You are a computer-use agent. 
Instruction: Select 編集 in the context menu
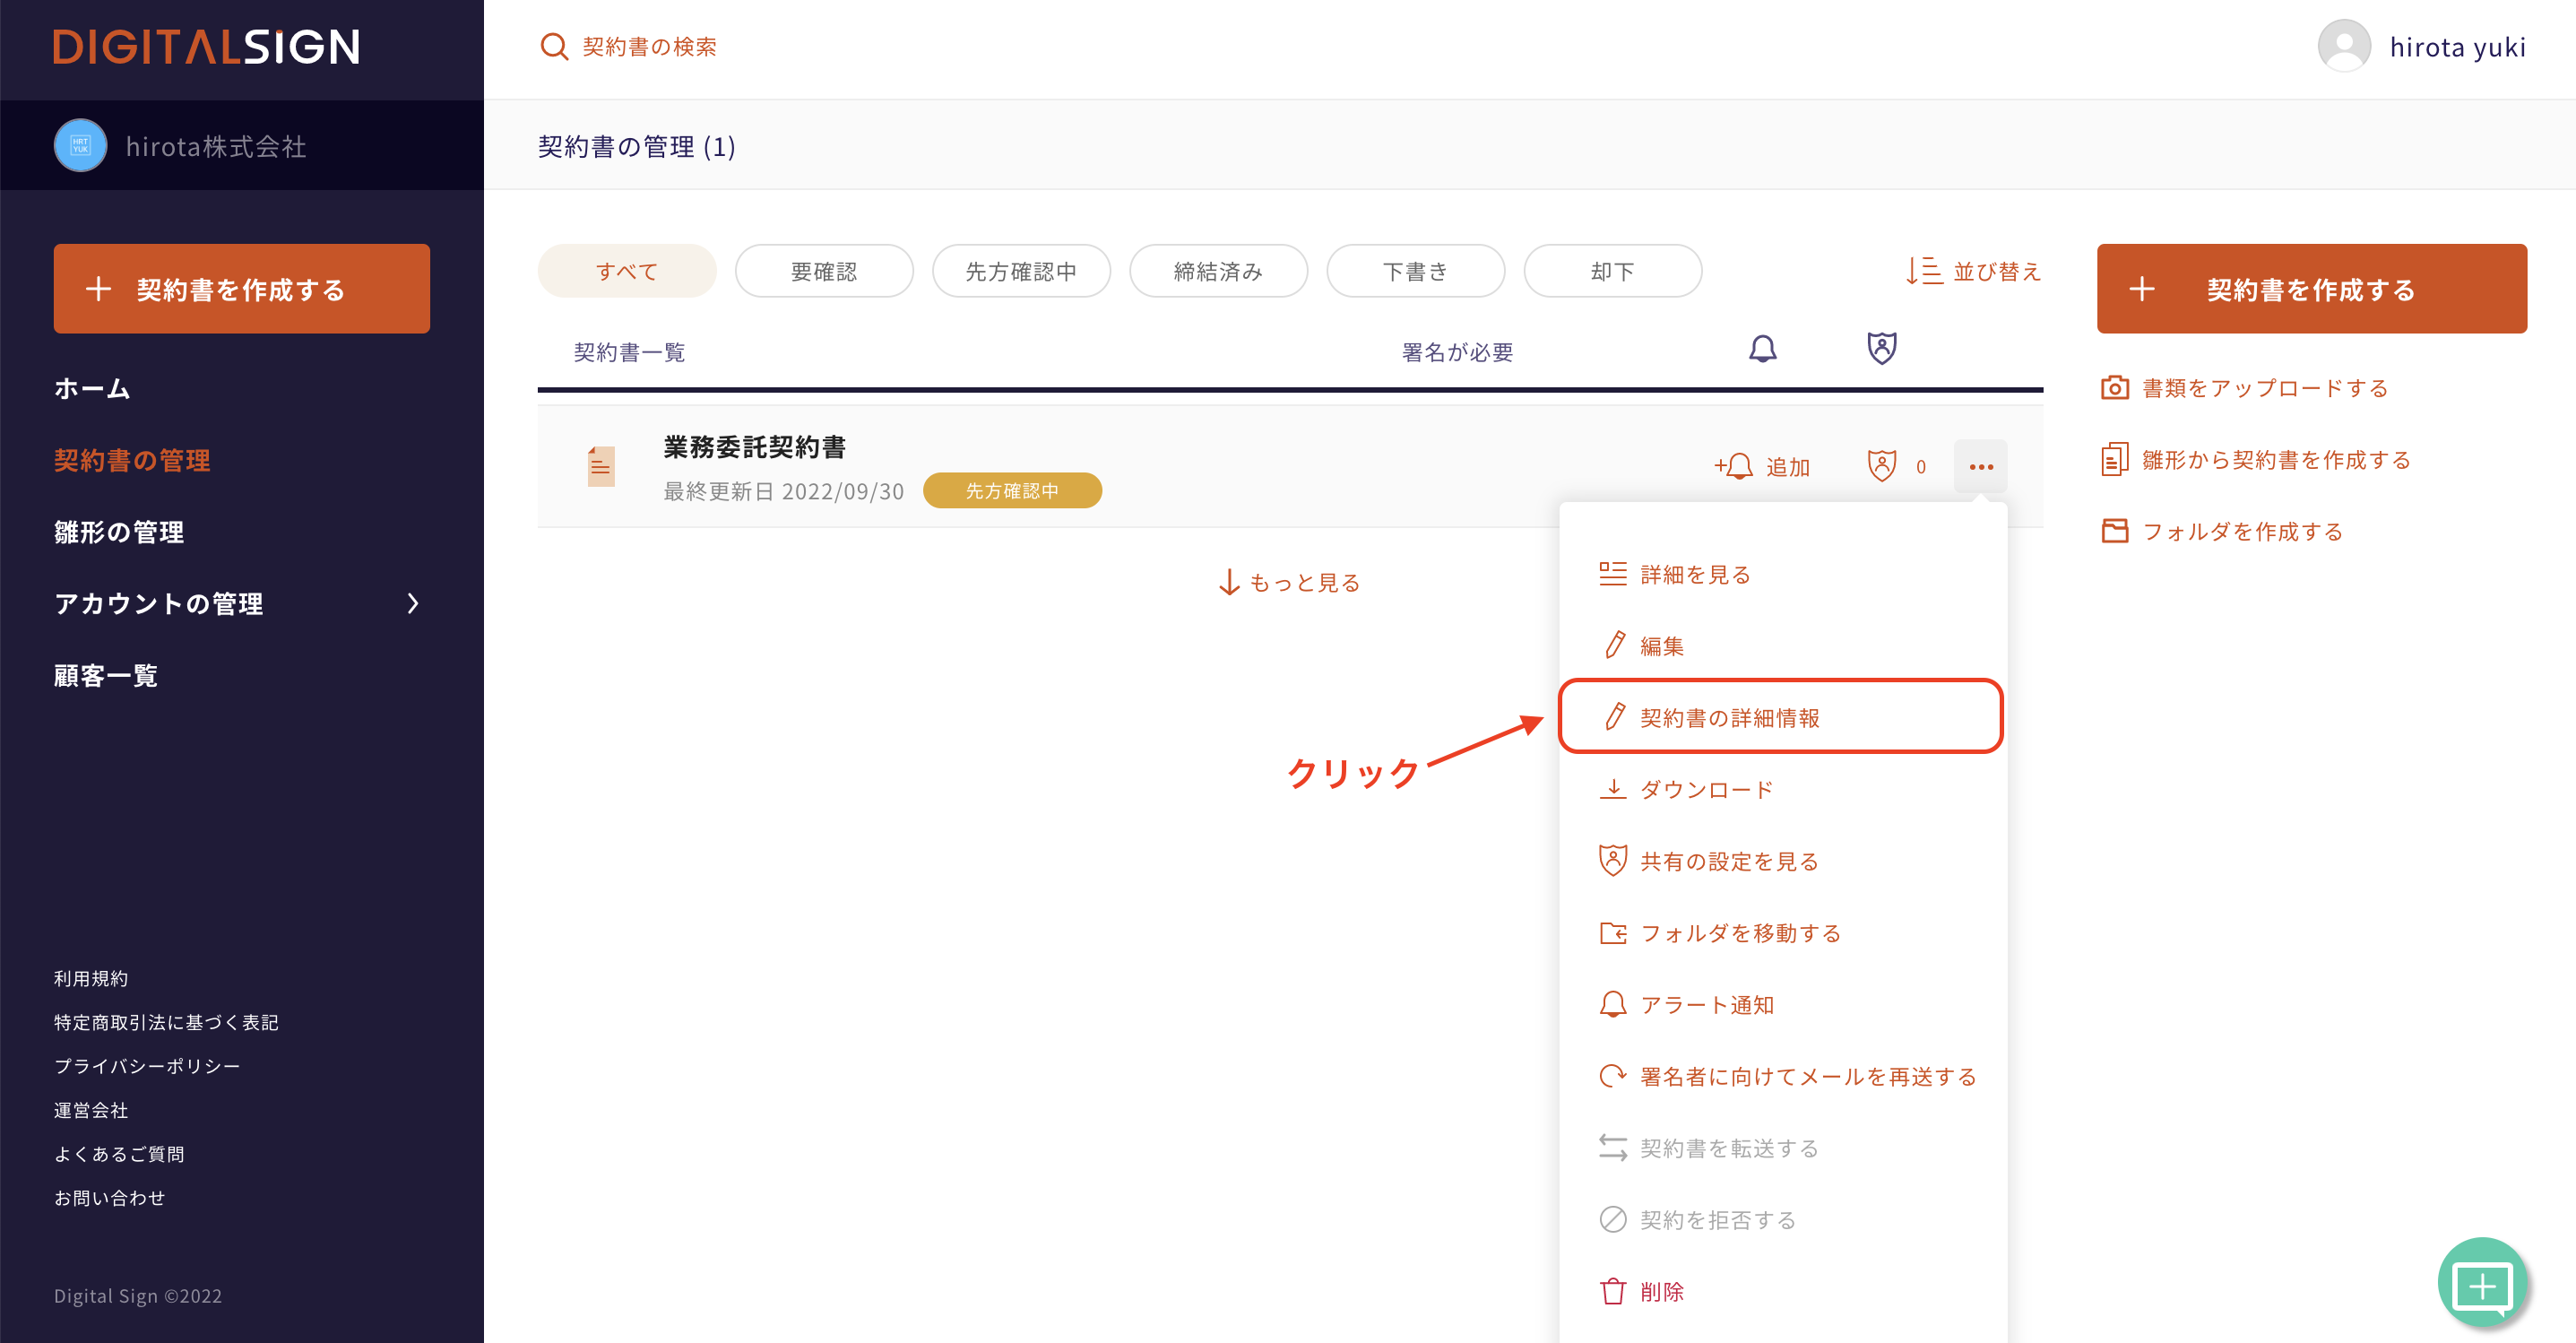click(x=1782, y=646)
